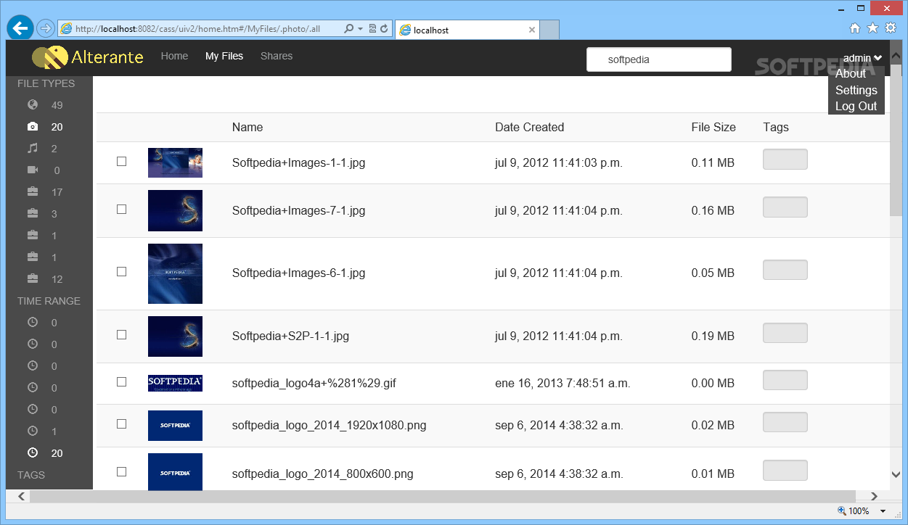This screenshot has width=908, height=525.
Task: Click the address bar search magnifier
Action: tap(348, 29)
